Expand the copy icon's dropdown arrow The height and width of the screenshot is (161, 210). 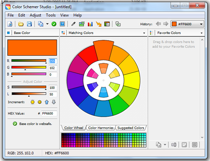pos(47,24)
